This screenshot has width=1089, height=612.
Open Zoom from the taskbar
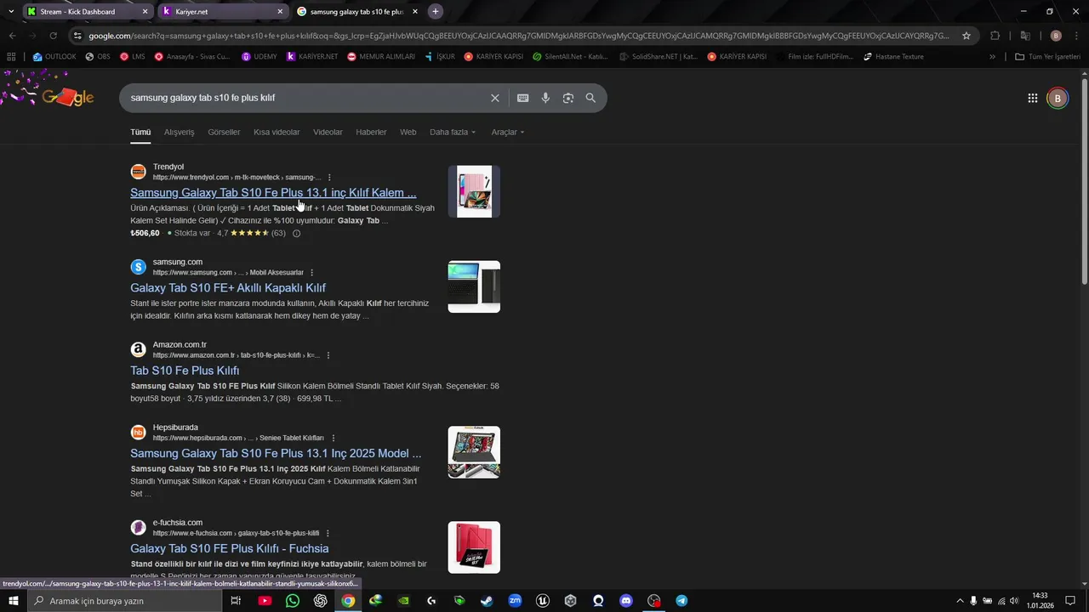coord(515,601)
